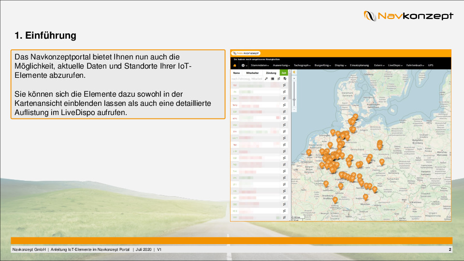Select the westernmost marker near Den Haag

(x=309, y=152)
